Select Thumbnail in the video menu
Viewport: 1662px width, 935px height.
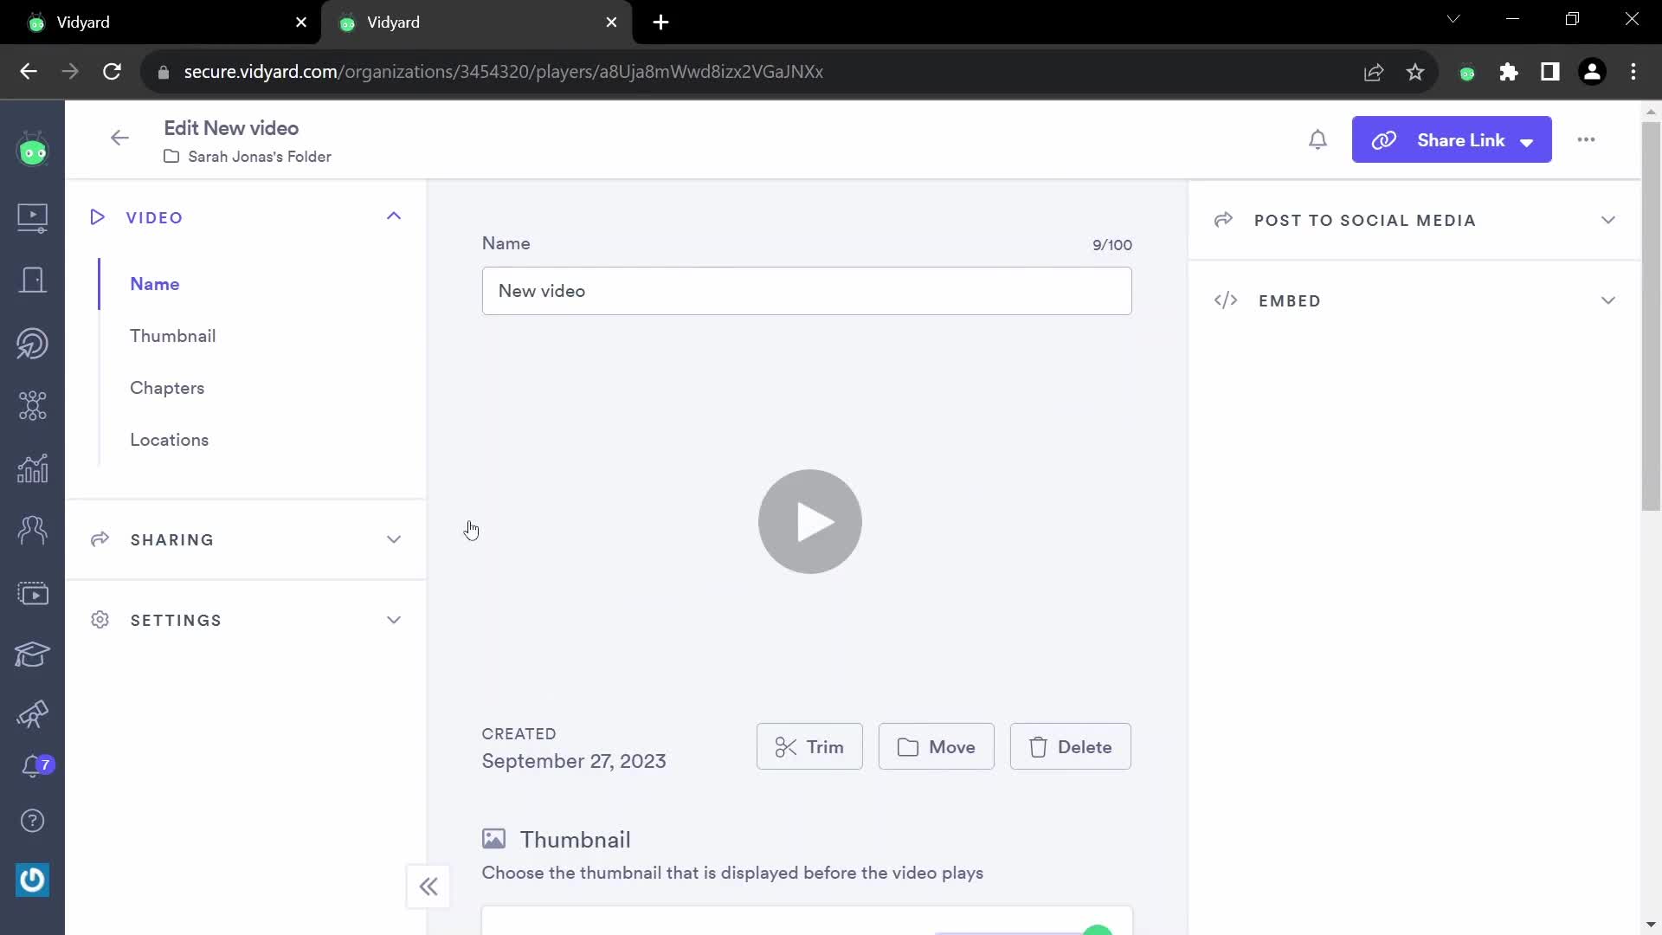173,336
